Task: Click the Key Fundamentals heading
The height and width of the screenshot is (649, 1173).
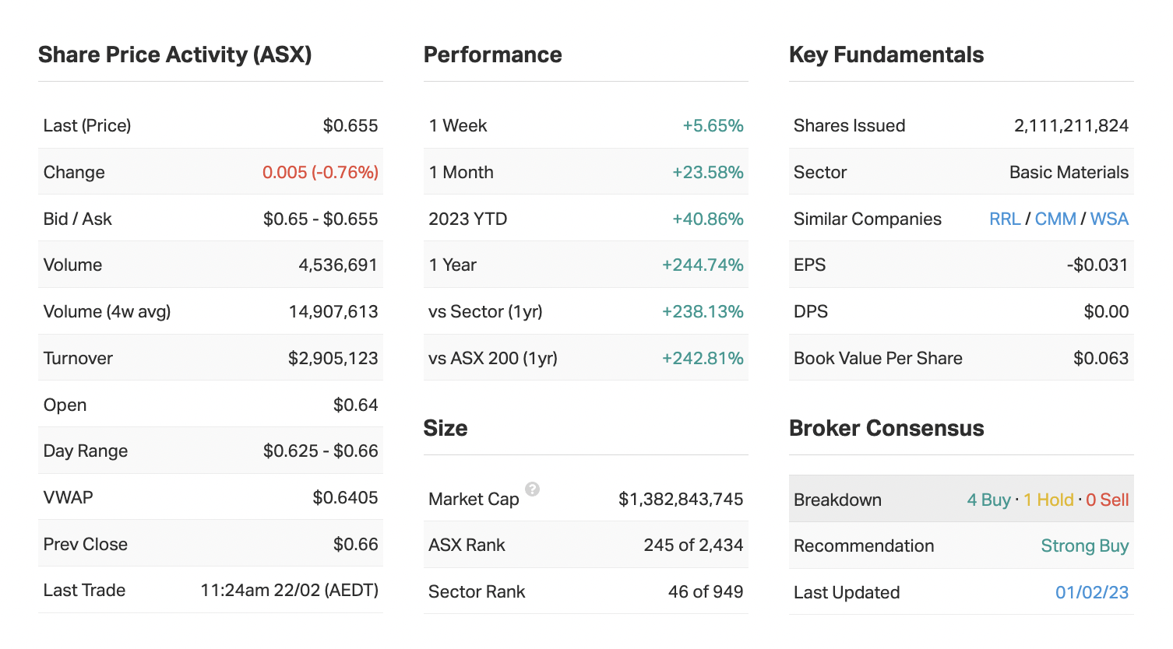Action: (886, 54)
